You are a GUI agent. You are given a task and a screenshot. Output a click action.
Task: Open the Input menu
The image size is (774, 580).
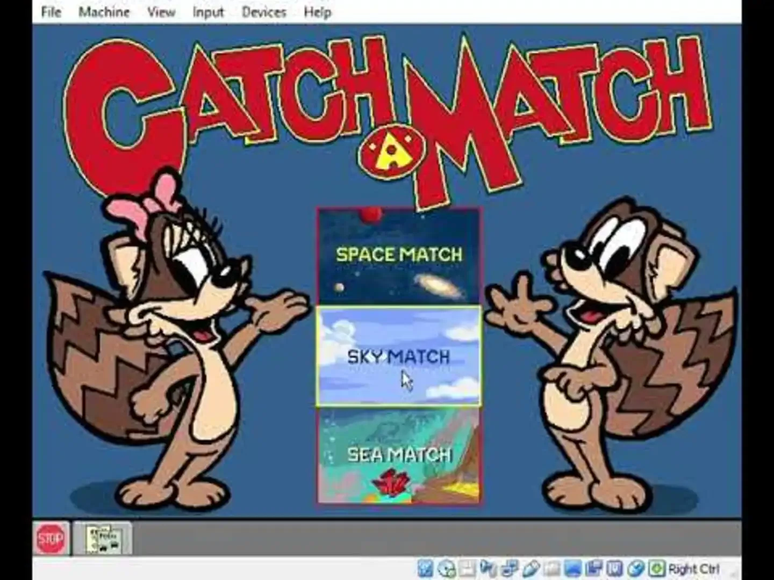click(x=207, y=12)
